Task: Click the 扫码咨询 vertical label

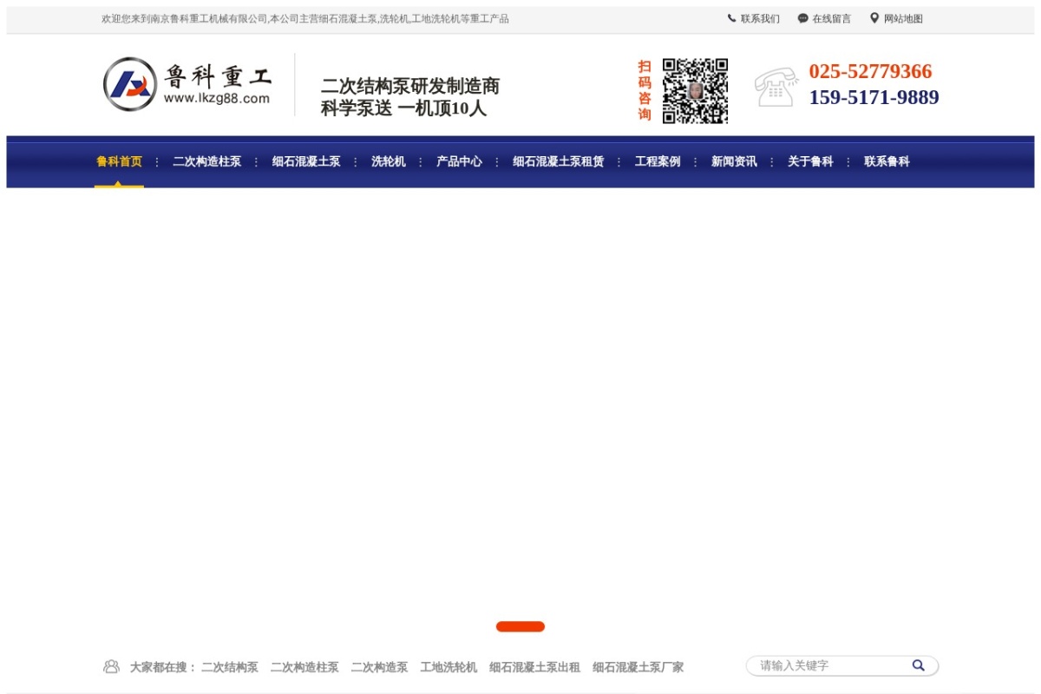Action: click(x=645, y=90)
